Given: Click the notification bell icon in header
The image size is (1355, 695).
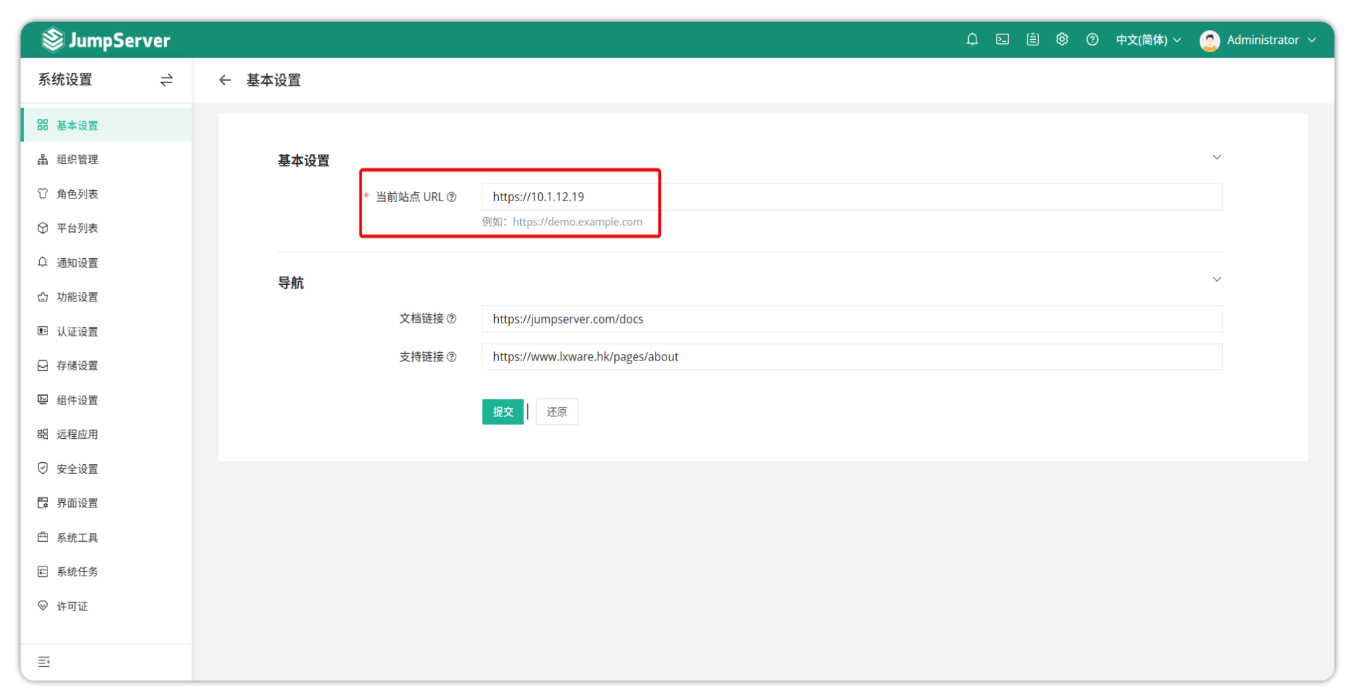Looking at the screenshot, I should (972, 40).
